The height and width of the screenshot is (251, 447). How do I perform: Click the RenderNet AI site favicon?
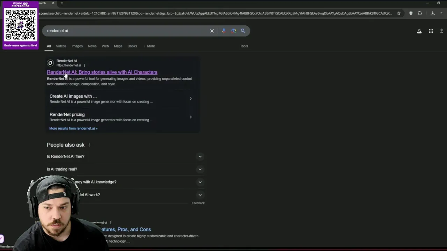point(50,63)
